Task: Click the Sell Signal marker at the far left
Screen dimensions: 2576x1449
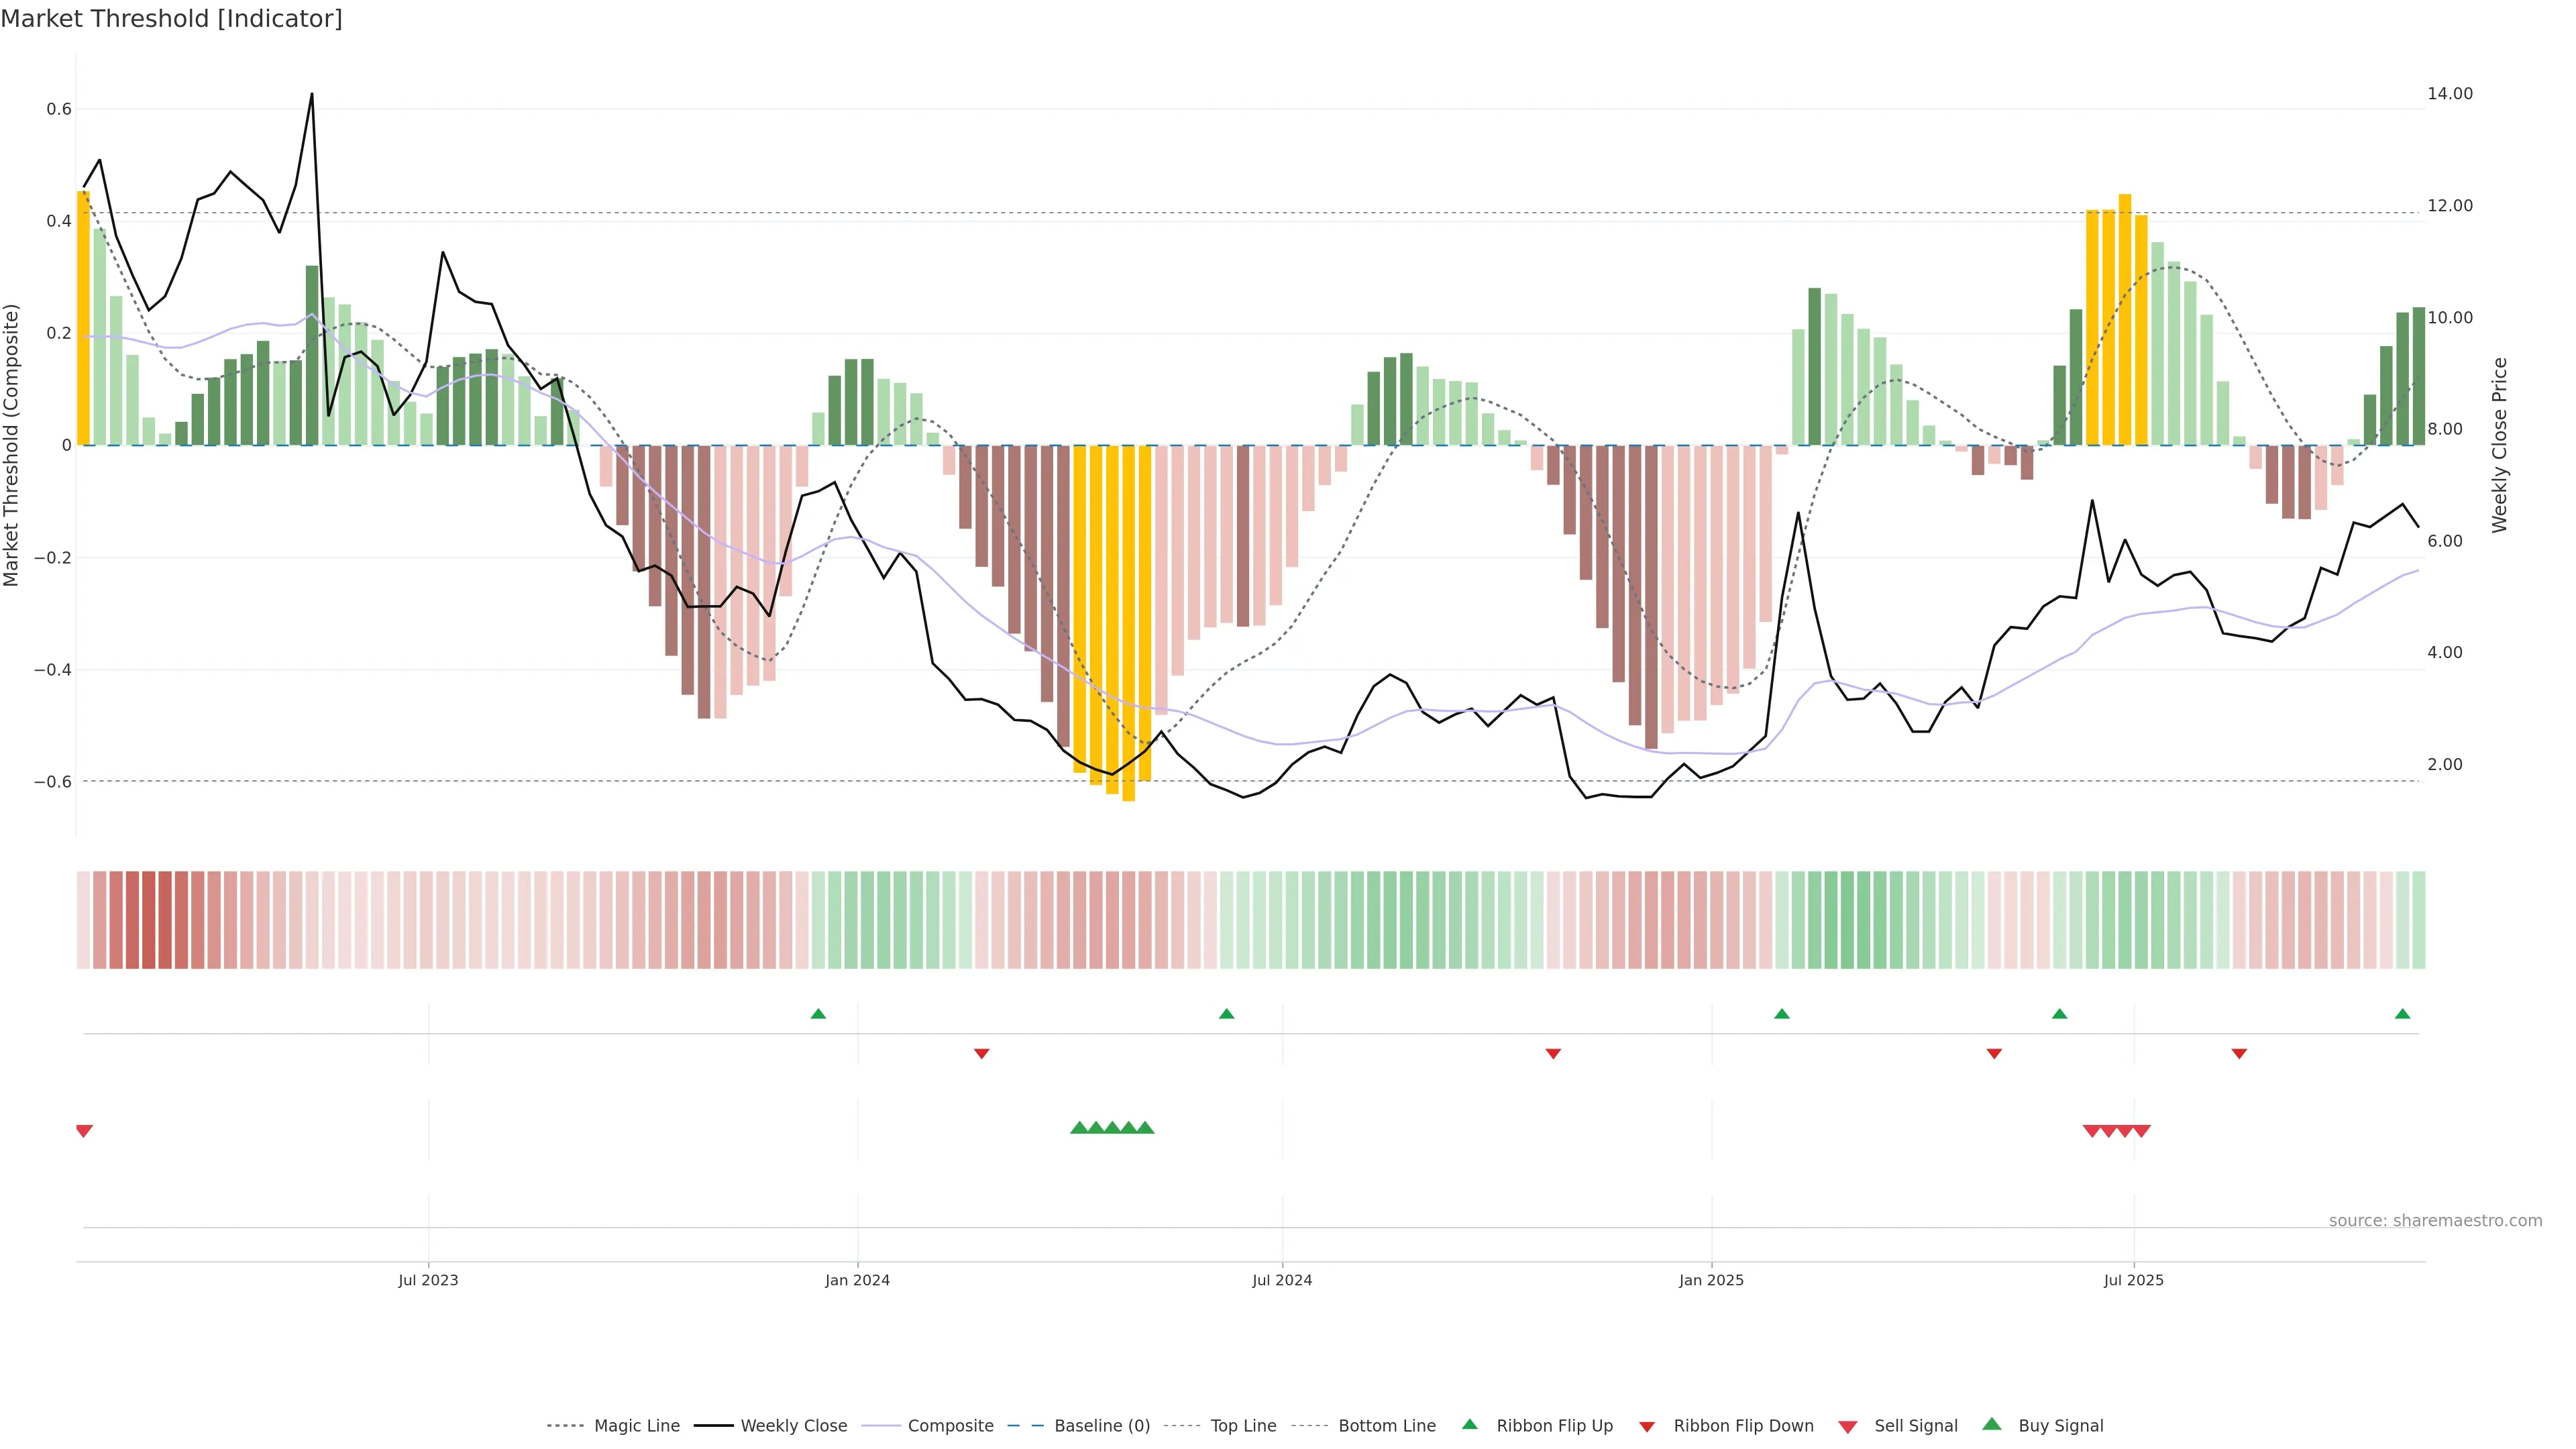Action: pyautogui.click(x=84, y=1131)
